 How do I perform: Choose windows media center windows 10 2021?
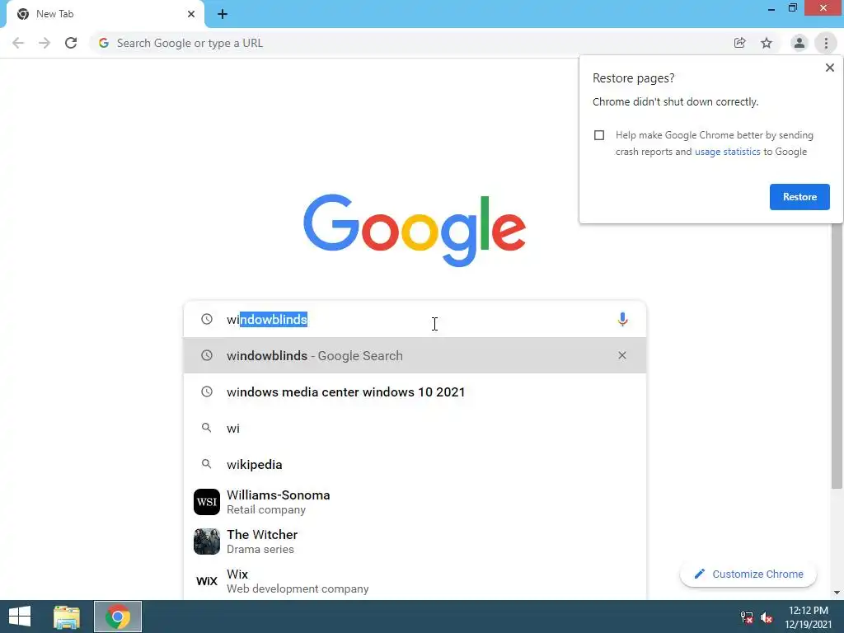coord(415,392)
